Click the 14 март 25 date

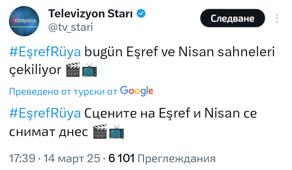click(72, 158)
